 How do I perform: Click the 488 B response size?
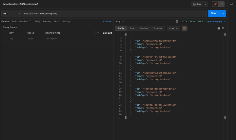pyautogui.click(x=200, y=22)
